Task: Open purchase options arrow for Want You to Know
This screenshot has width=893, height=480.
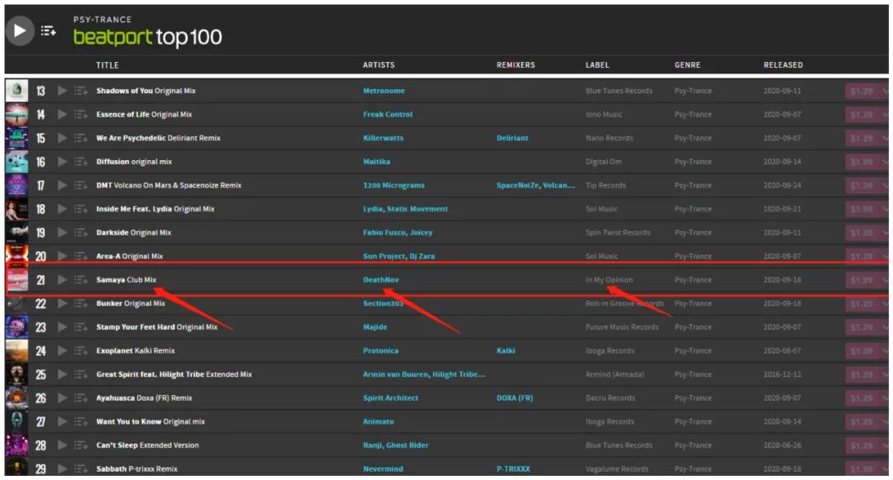Action: pos(885,421)
